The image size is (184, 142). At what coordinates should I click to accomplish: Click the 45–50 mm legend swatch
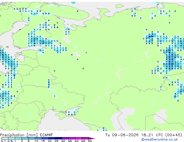coord(85,138)
